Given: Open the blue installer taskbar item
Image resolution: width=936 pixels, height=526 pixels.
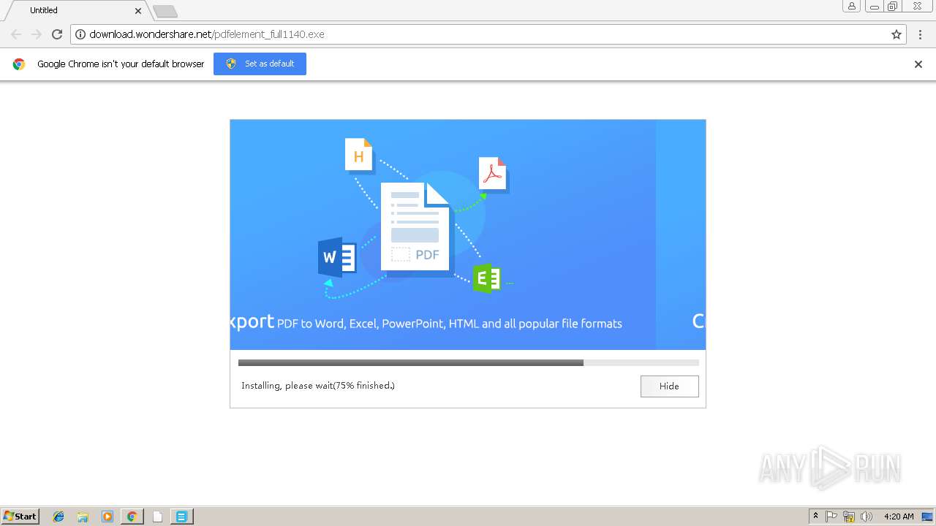Looking at the screenshot, I should click(x=181, y=517).
